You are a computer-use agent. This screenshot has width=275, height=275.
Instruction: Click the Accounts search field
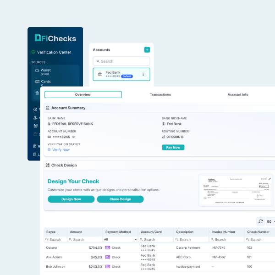click(121, 61)
